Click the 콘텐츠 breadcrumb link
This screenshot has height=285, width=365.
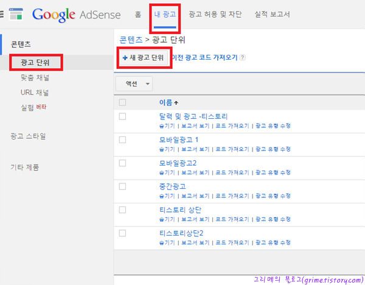click(x=131, y=40)
